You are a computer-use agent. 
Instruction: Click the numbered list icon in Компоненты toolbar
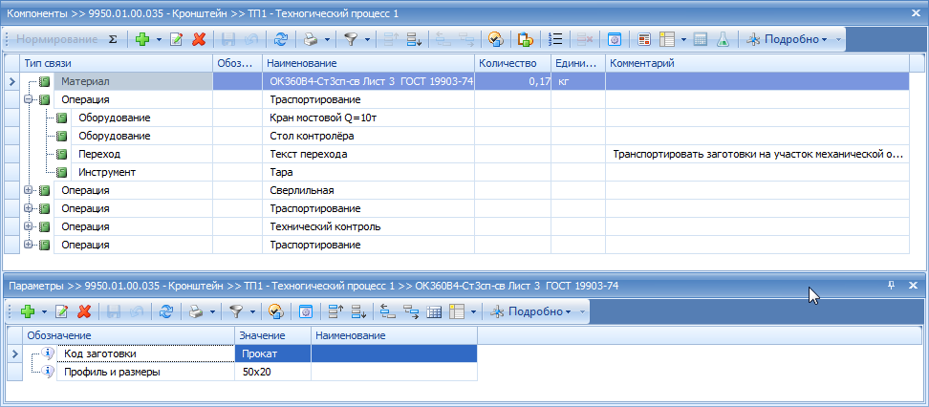tap(555, 40)
